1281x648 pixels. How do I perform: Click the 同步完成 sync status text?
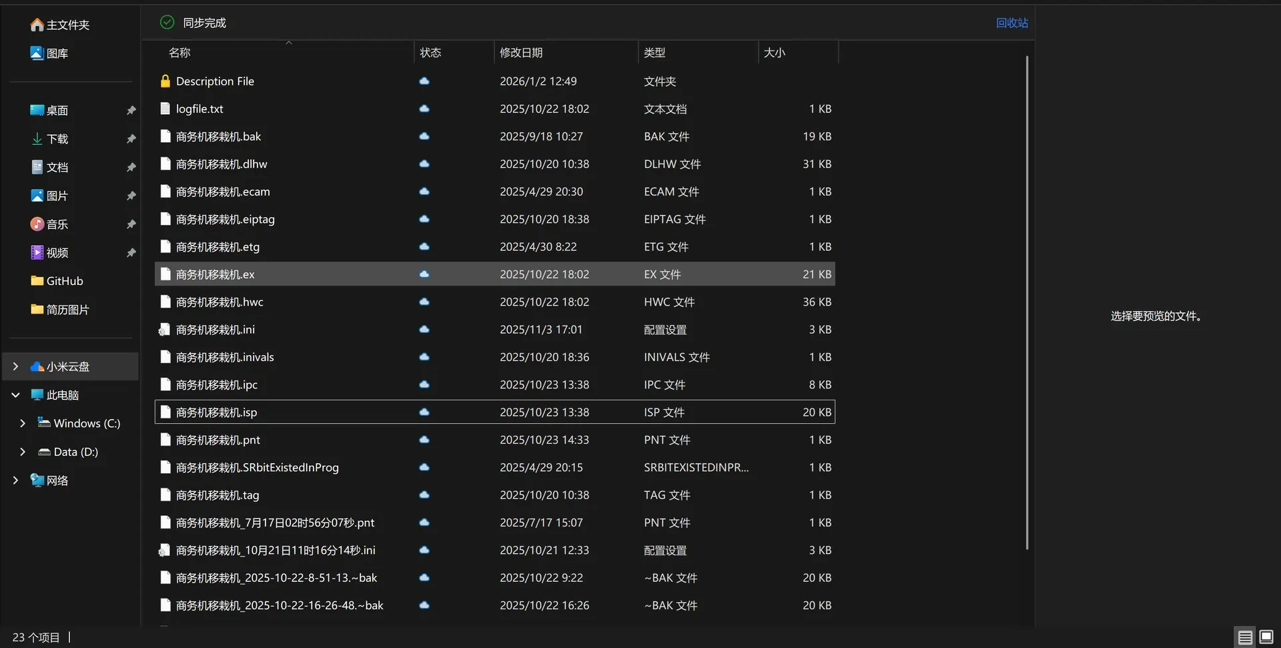pyautogui.click(x=205, y=23)
